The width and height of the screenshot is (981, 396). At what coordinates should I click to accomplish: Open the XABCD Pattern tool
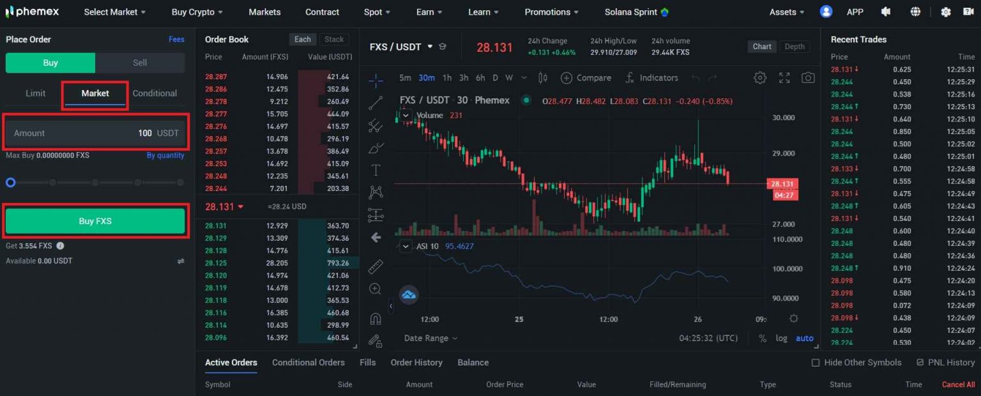[376, 192]
